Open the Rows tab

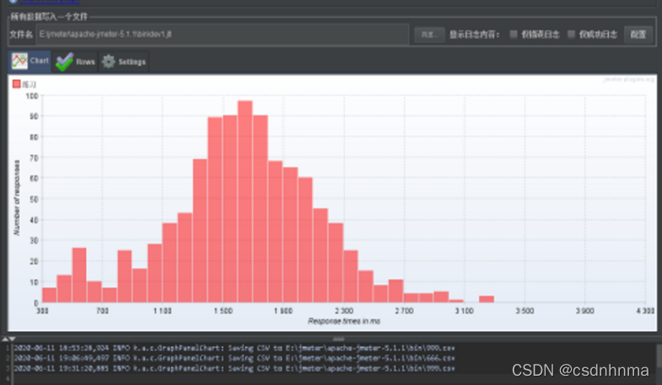pyautogui.click(x=75, y=62)
